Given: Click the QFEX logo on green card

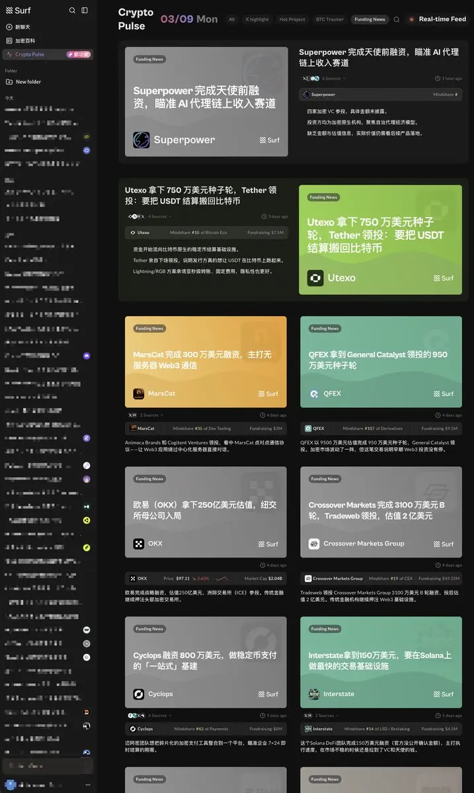Looking at the screenshot, I should pyautogui.click(x=314, y=394).
